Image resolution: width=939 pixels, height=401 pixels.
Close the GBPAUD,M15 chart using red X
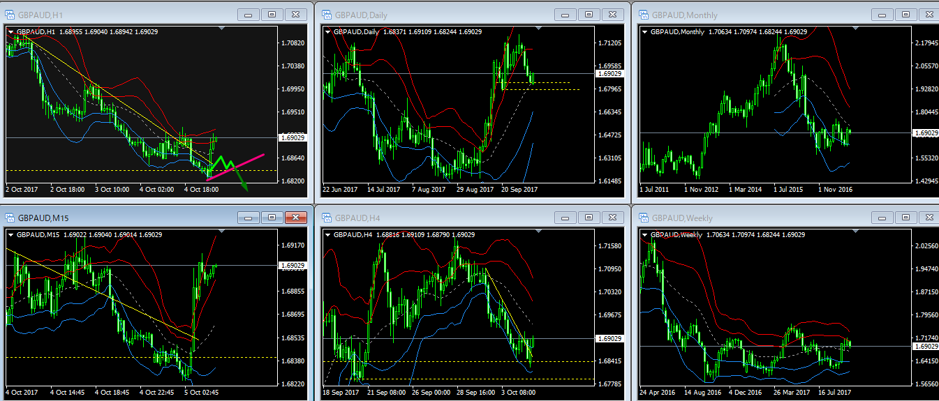[296, 218]
